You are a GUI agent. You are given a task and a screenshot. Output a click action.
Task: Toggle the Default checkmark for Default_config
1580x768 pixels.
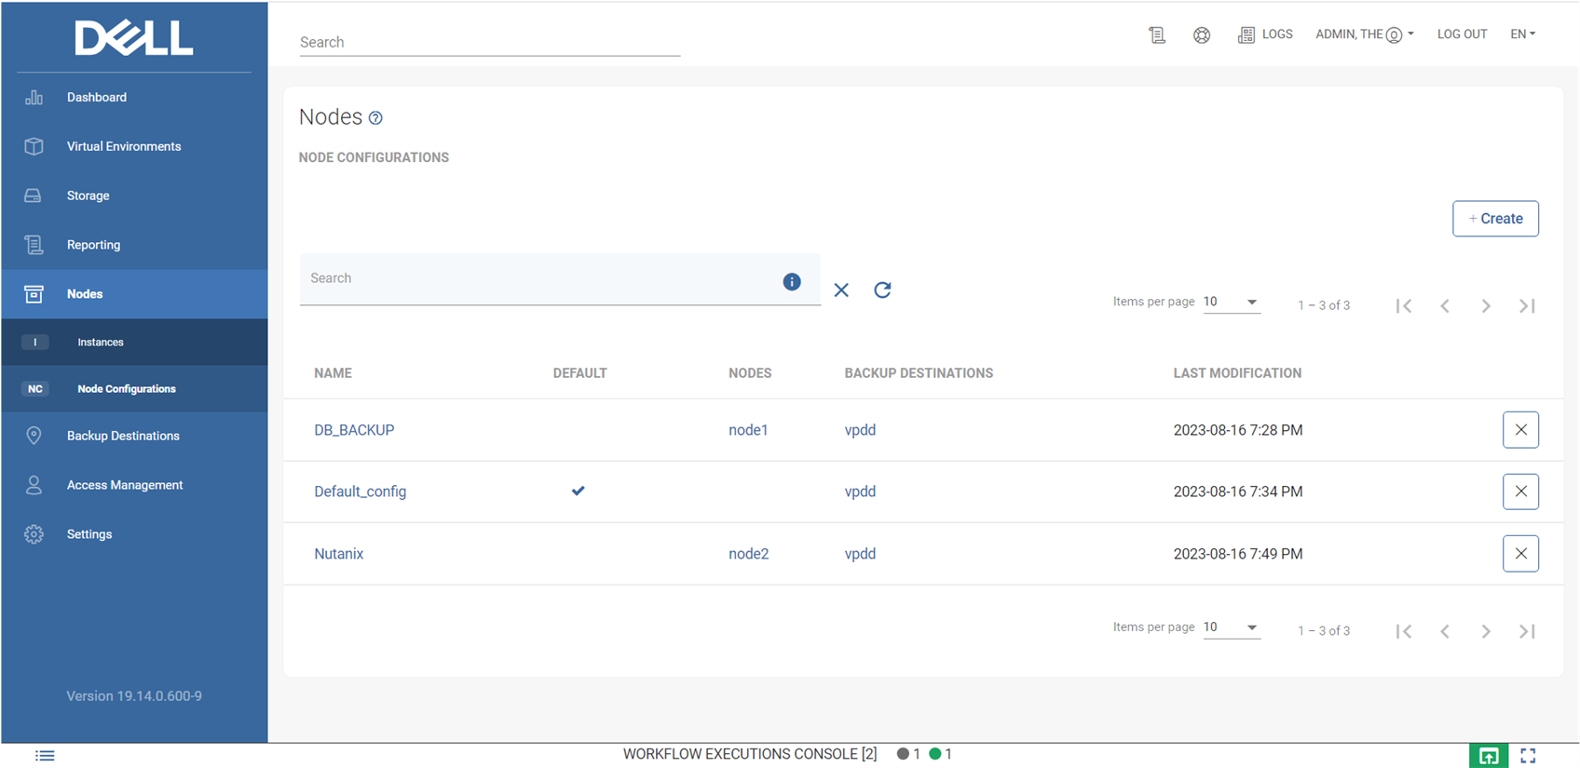(x=579, y=491)
